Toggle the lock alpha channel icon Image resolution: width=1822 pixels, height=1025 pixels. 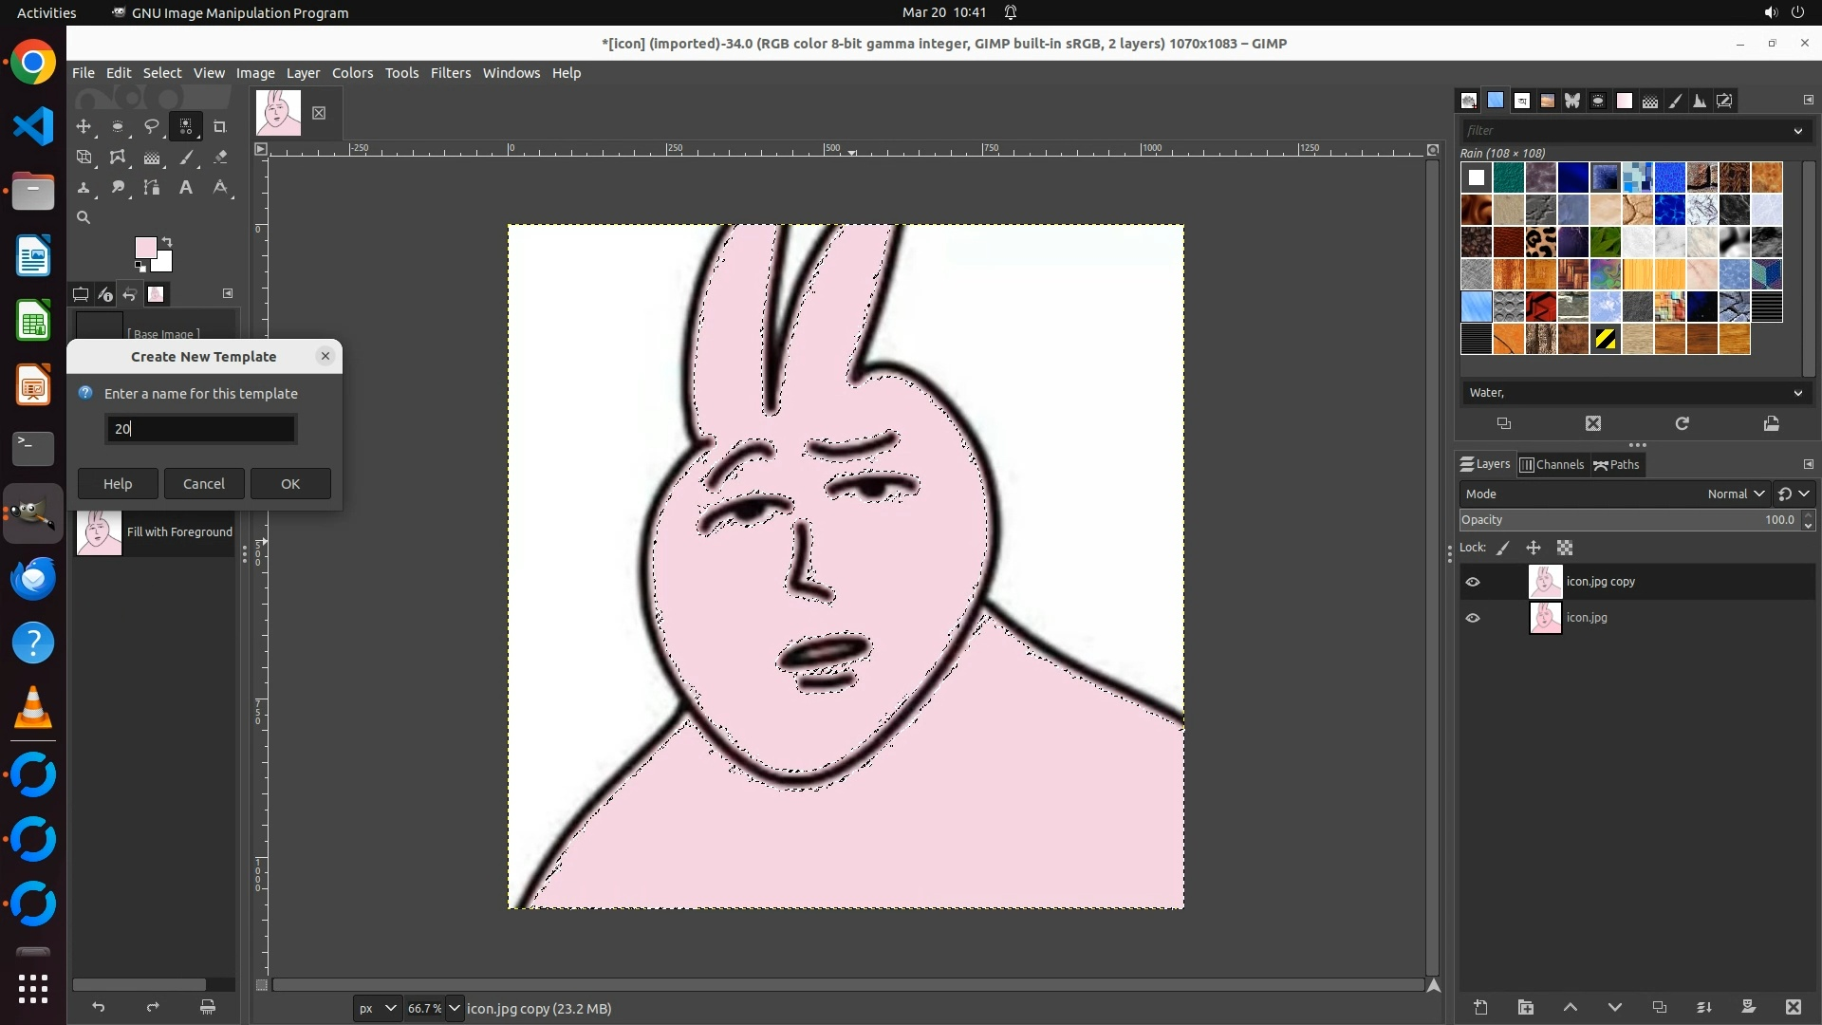click(1565, 548)
